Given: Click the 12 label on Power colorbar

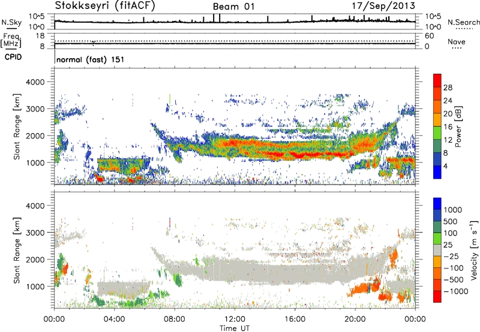Looking at the screenshot, I should (448, 140).
